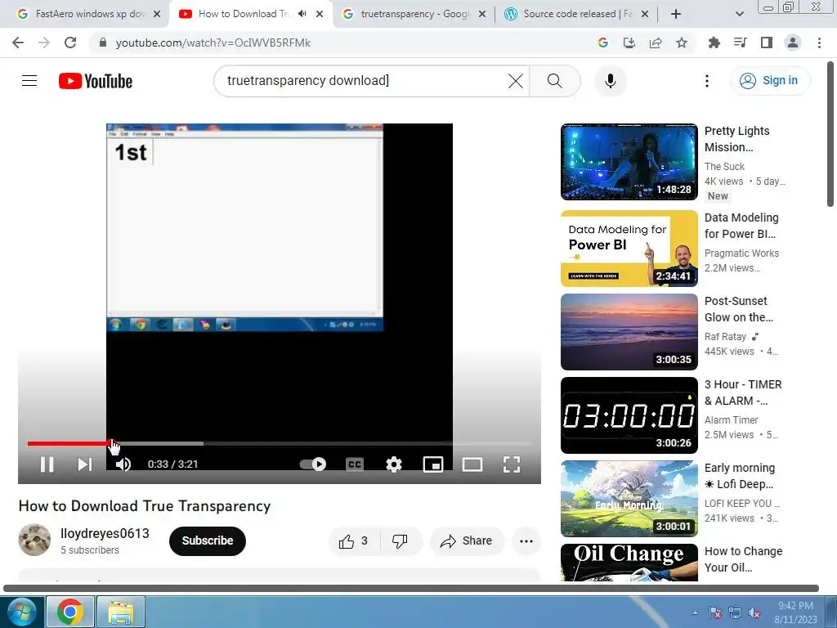Click the page vertical scrollbar

830,134
